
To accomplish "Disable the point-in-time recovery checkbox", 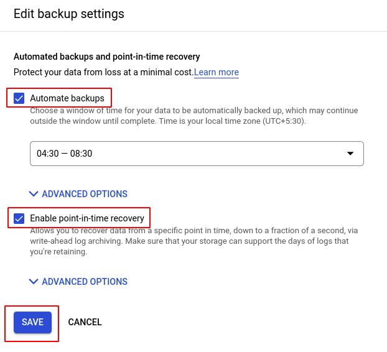I will pos(19,218).
